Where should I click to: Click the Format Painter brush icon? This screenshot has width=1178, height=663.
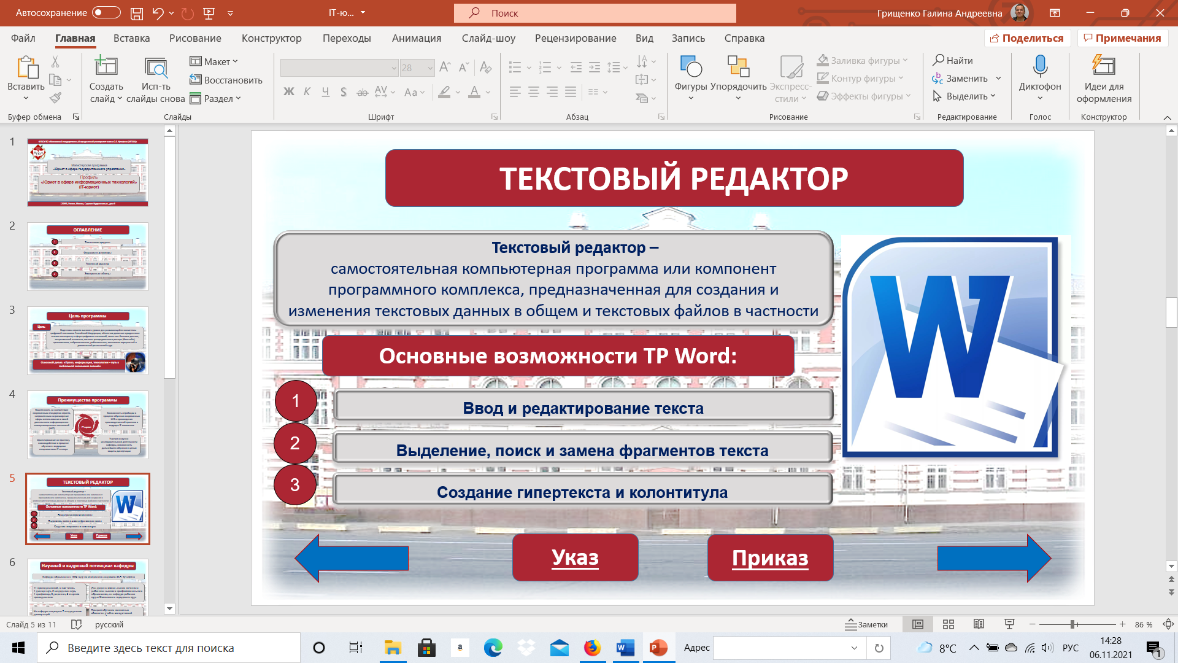tap(55, 98)
